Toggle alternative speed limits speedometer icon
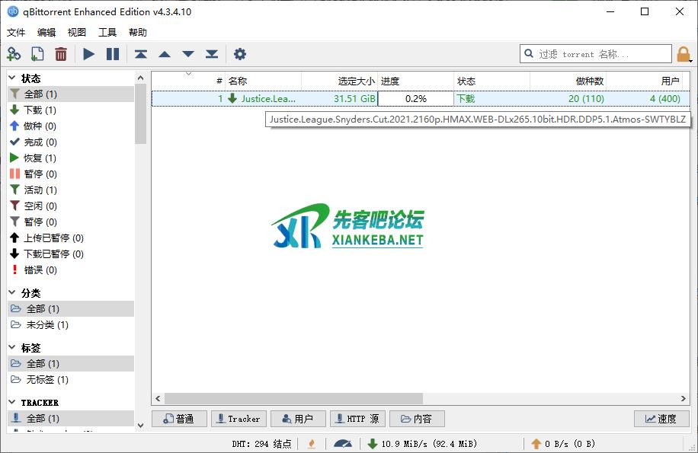This screenshot has height=453, width=698. 343,444
